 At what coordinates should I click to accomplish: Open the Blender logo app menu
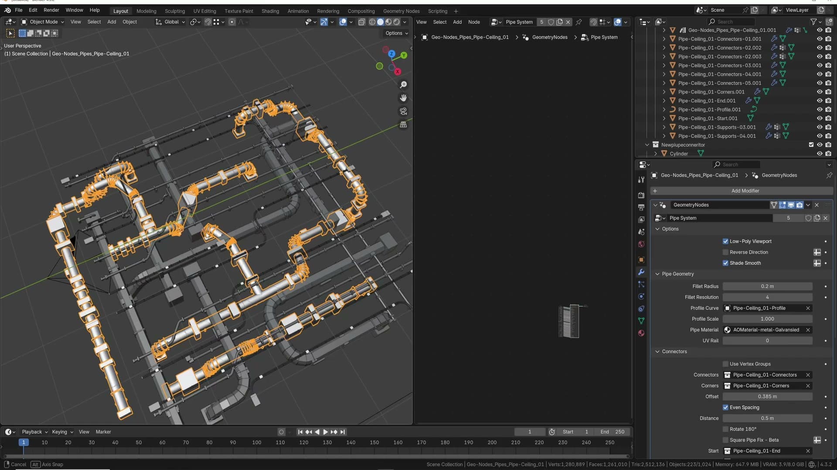pos(7,10)
